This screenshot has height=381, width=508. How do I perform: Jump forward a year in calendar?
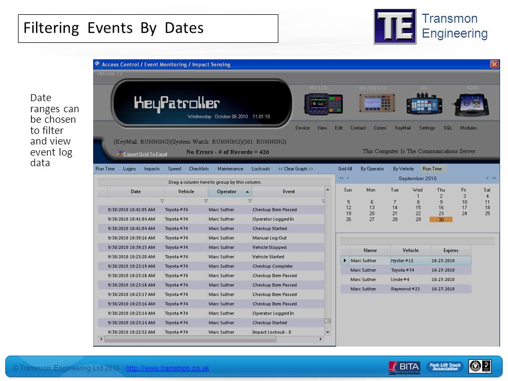click(x=494, y=178)
